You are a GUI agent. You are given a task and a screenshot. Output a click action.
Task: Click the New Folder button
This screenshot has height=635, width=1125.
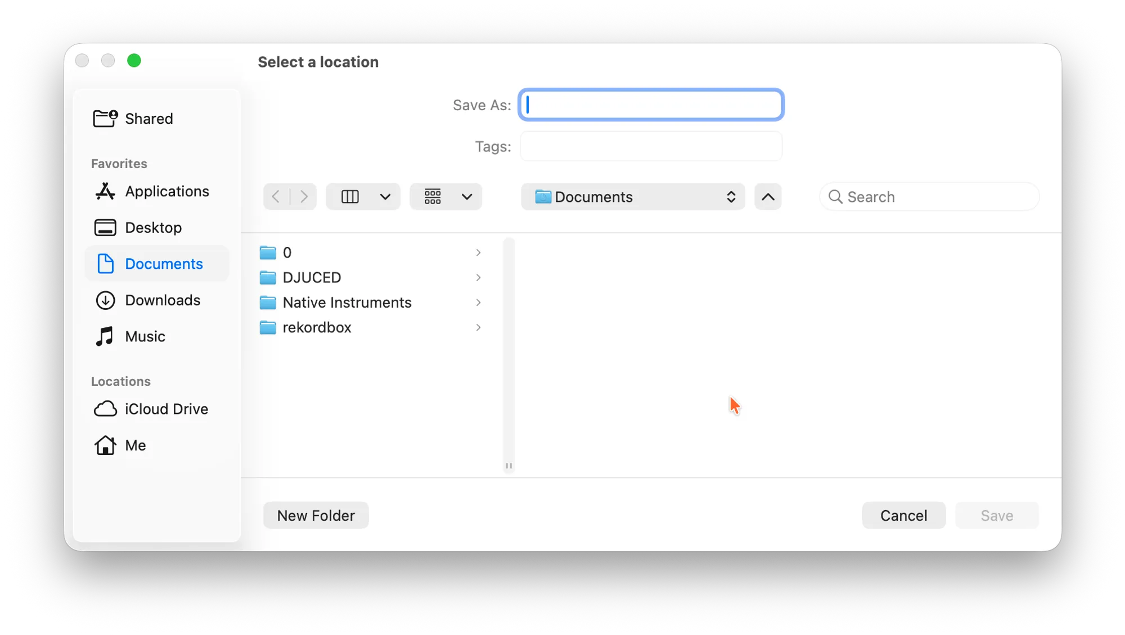[316, 515]
